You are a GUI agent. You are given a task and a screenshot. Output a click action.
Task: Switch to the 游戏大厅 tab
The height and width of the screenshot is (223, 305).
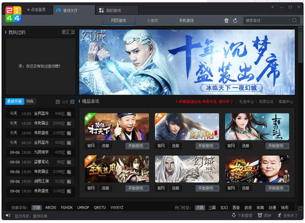(x=74, y=10)
